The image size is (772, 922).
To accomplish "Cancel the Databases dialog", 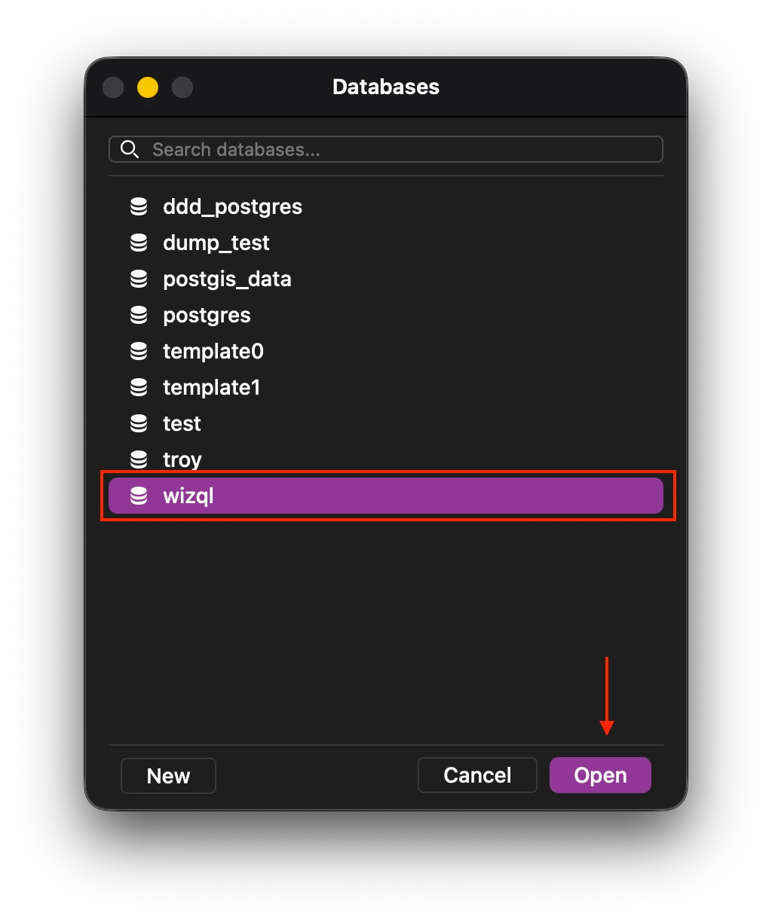I will click(476, 774).
